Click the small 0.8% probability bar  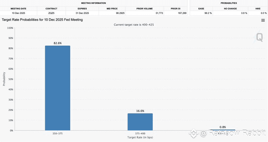(x=223, y=130)
